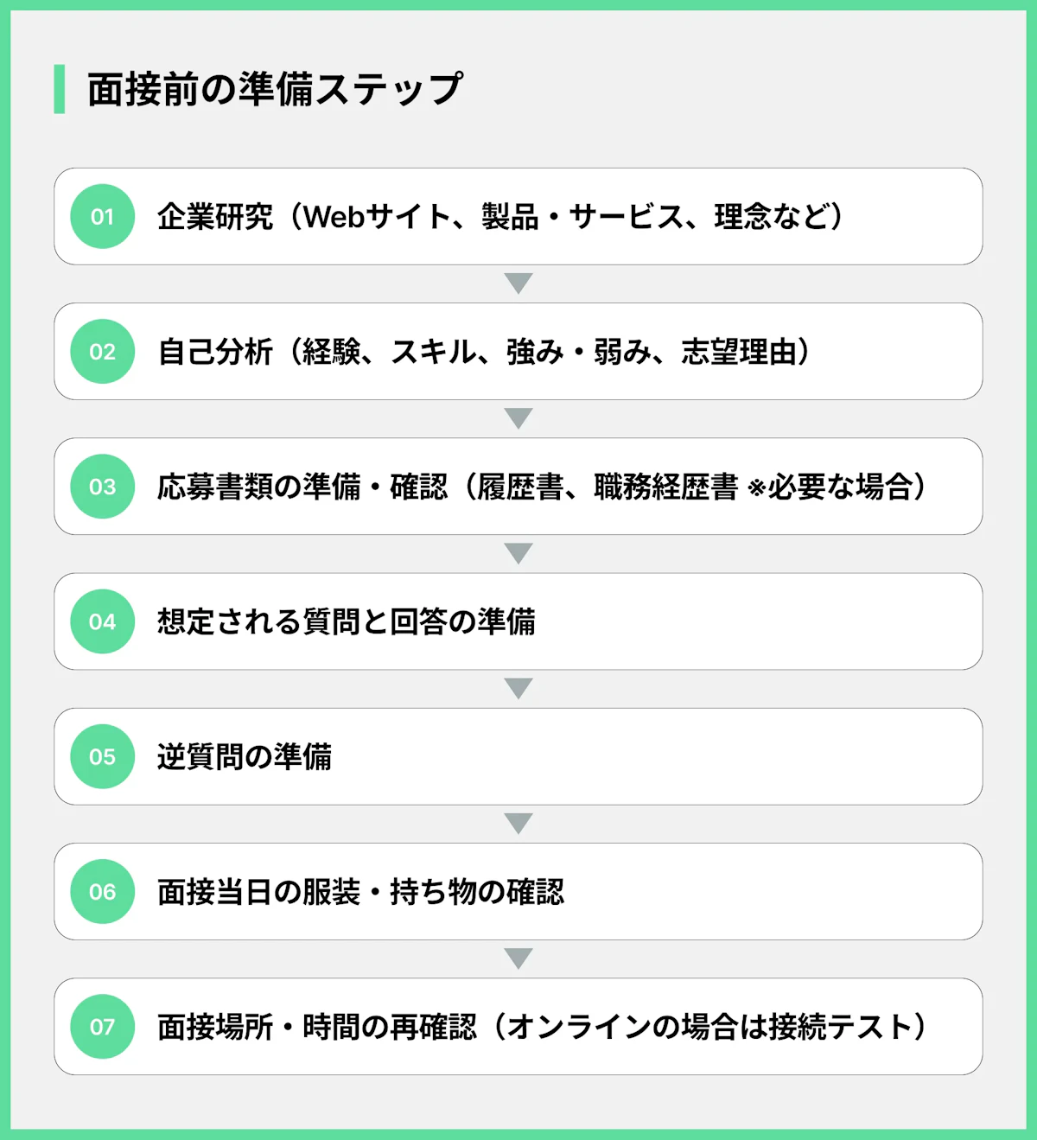Click the 05 step number badge

click(x=102, y=756)
